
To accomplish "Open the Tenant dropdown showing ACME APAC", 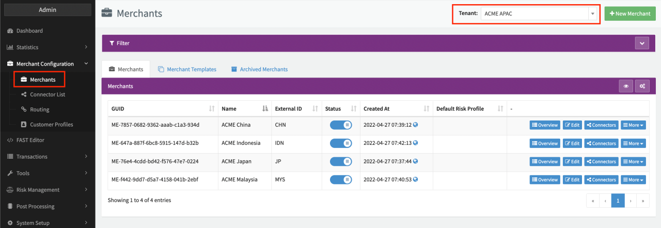I will [x=538, y=14].
